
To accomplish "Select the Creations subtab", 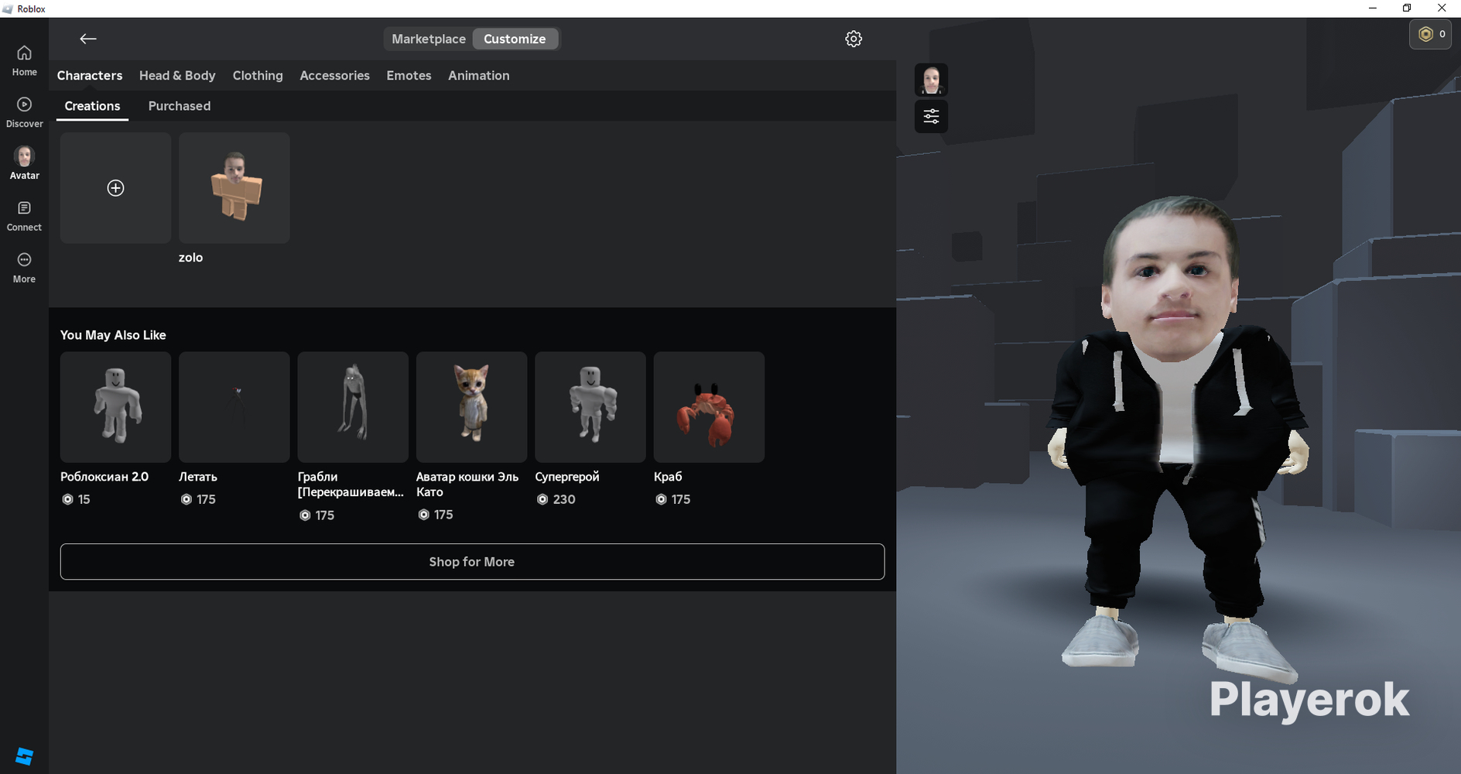I will pos(92,106).
